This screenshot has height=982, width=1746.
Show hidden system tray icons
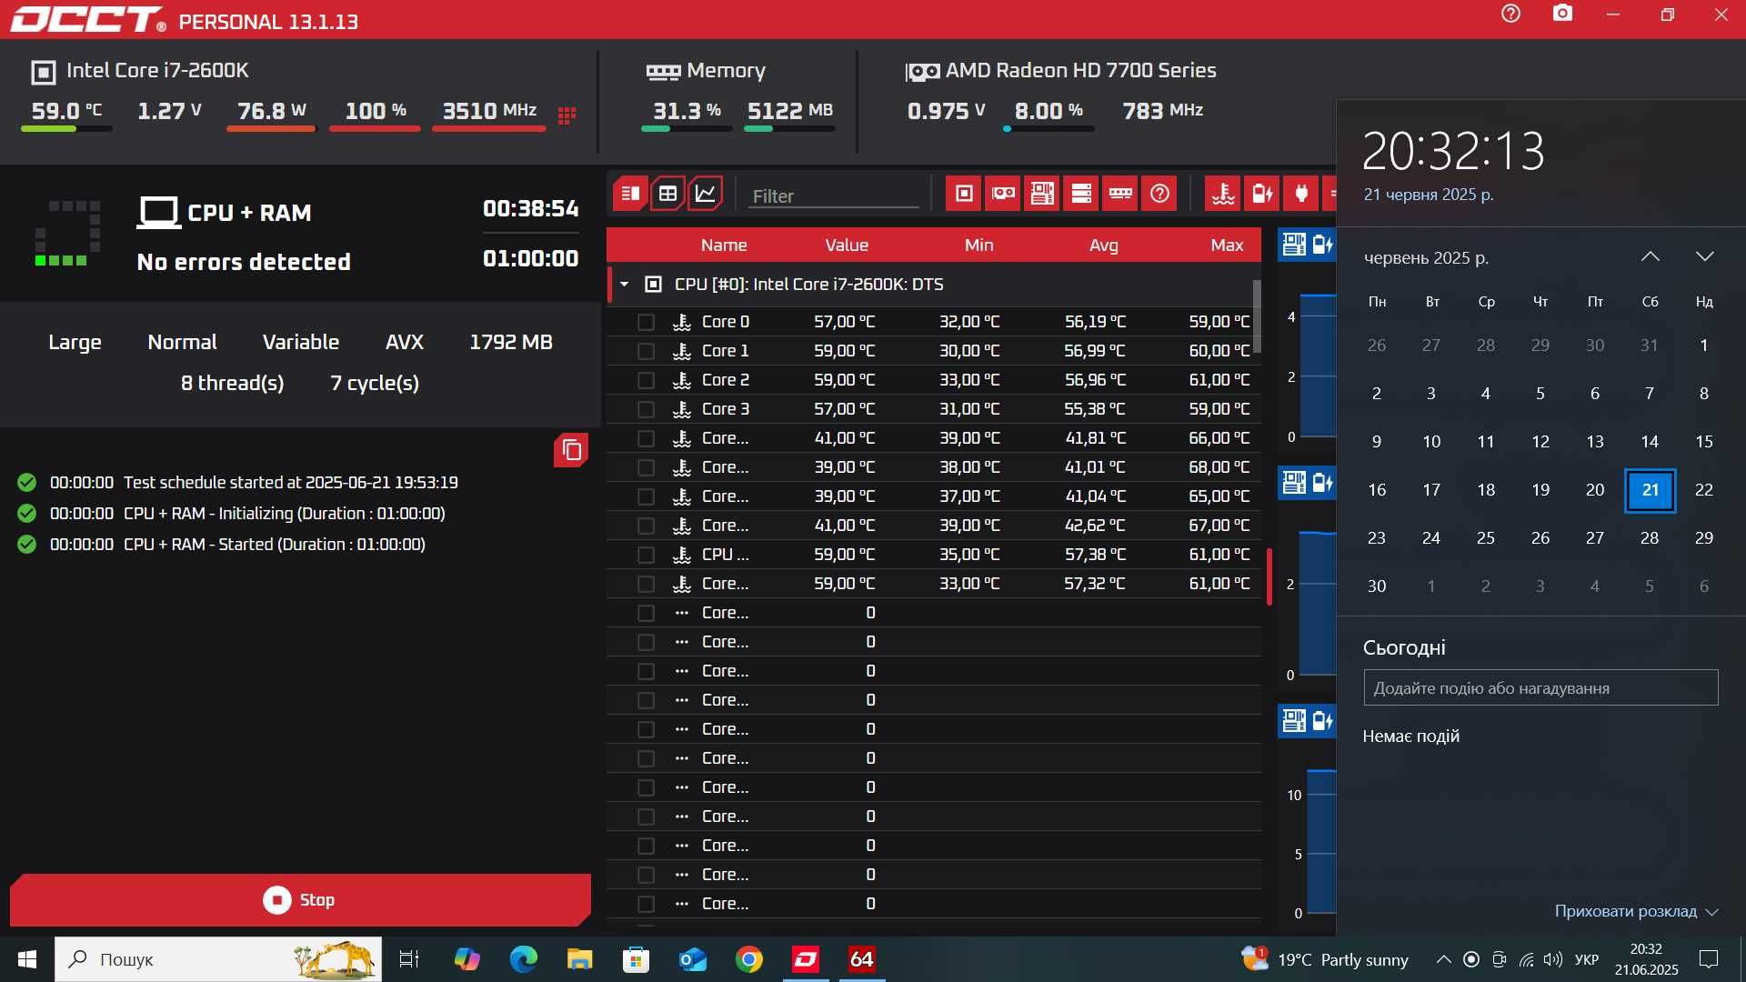point(1443,959)
